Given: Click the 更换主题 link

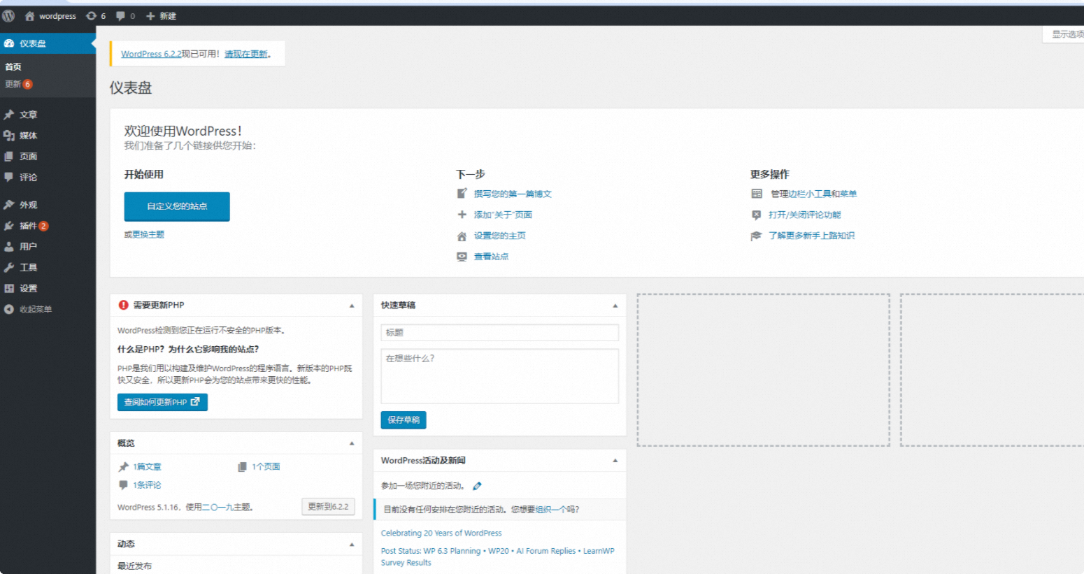Looking at the screenshot, I should tap(148, 234).
